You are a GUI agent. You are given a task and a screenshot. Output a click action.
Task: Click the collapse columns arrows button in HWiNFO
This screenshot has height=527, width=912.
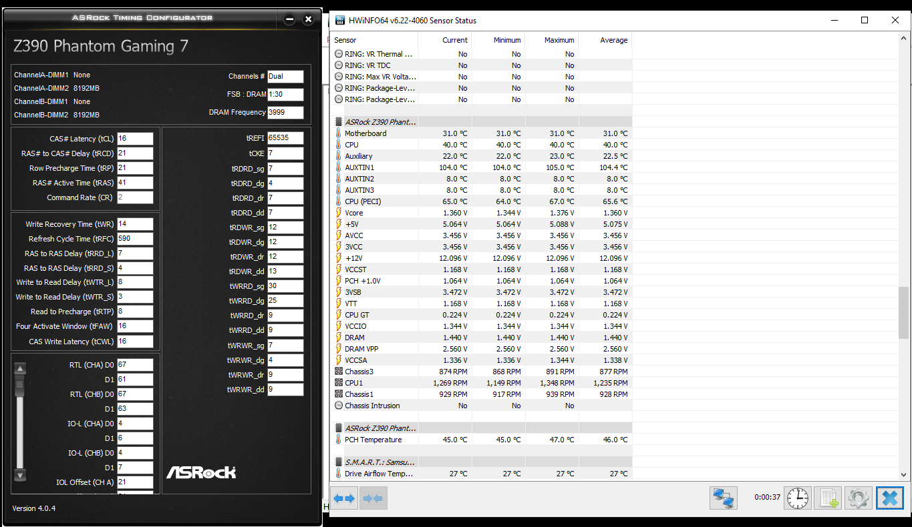[373, 498]
